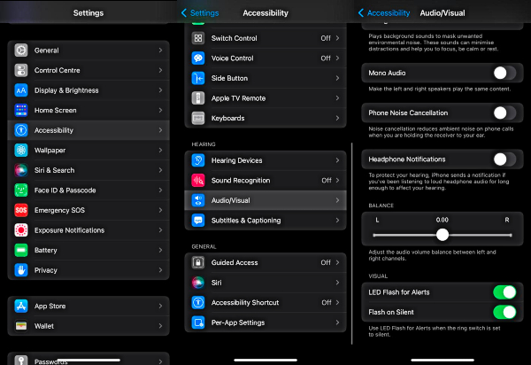Tap the Wallpaper icon
The height and width of the screenshot is (365, 531).
click(x=21, y=150)
